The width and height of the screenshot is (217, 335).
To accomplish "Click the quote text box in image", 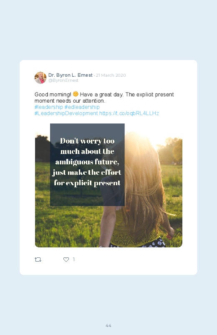I will [87, 165].
